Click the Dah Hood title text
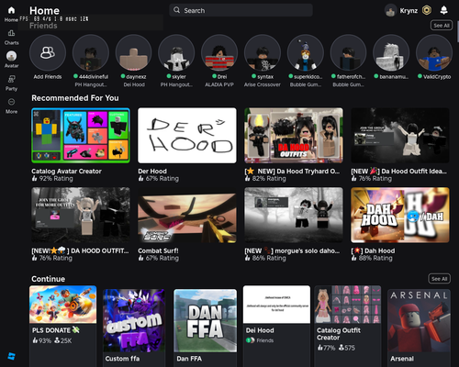The width and height of the screenshot is (459, 367). tap(380, 250)
